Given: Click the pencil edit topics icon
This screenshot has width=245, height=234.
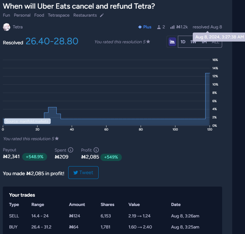Looking at the screenshot, I should click(x=102, y=15).
